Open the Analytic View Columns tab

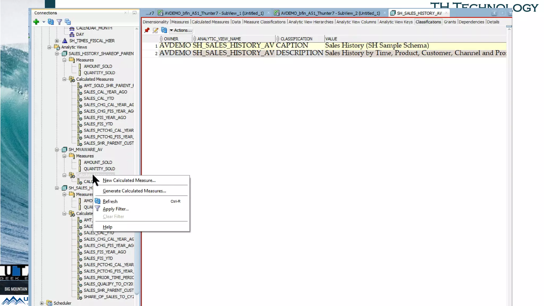pos(356,22)
